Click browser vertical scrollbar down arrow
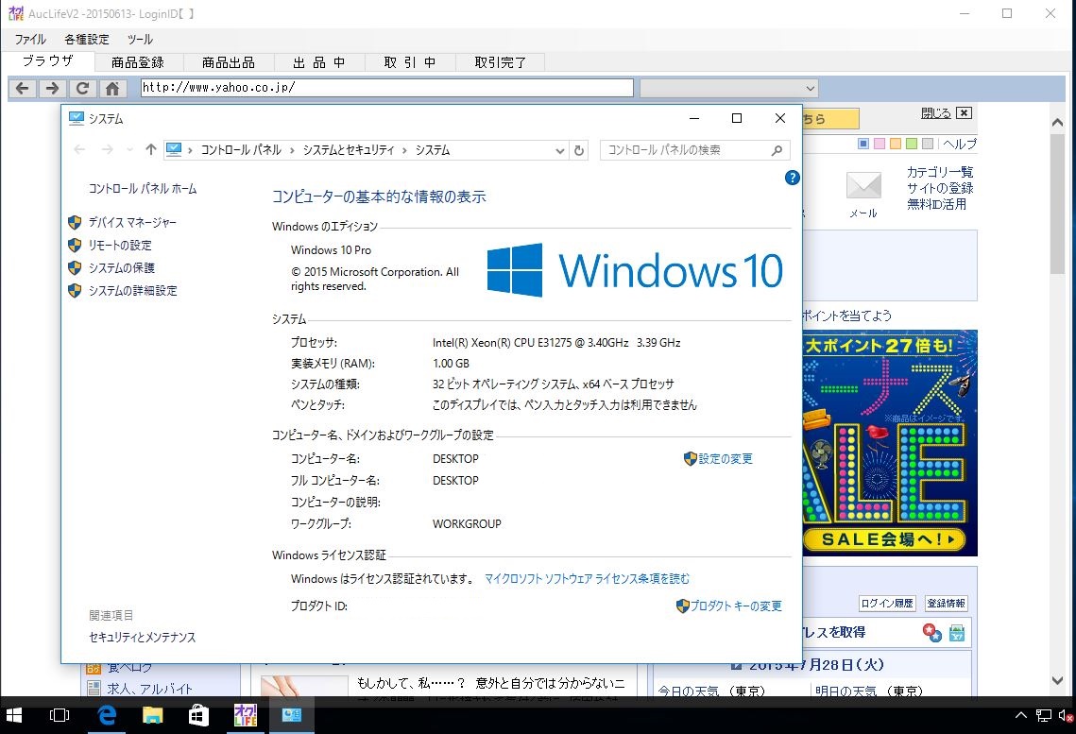Viewport: 1076px width, 734px height. click(x=1057, y=680)
